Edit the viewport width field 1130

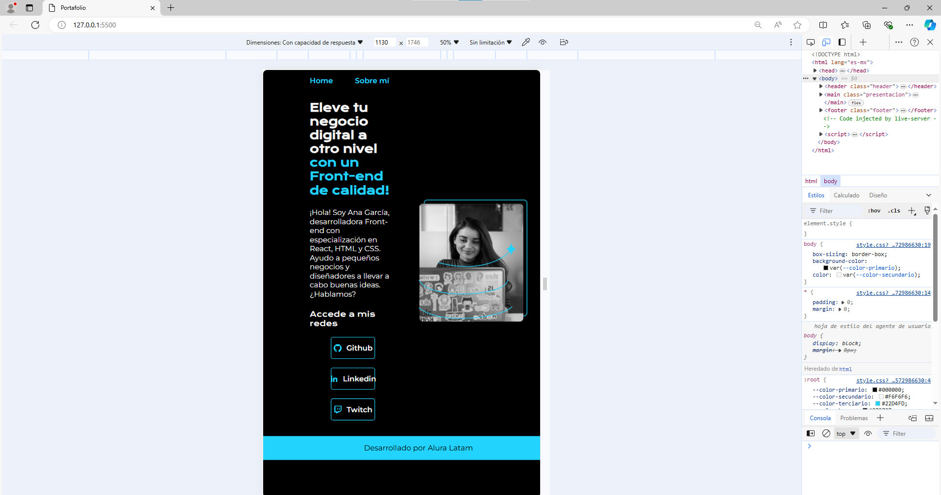pos(384,43)
